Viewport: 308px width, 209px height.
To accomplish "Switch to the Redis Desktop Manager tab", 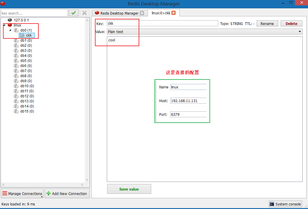I will pyautogui.click(x=119, y=13).
